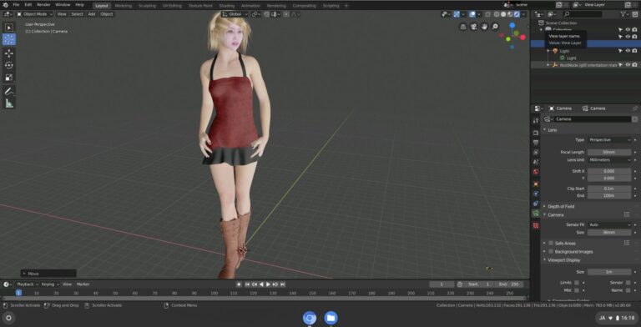Hide the Light object via eye icon
641x327 pixels.
point(628,51)
